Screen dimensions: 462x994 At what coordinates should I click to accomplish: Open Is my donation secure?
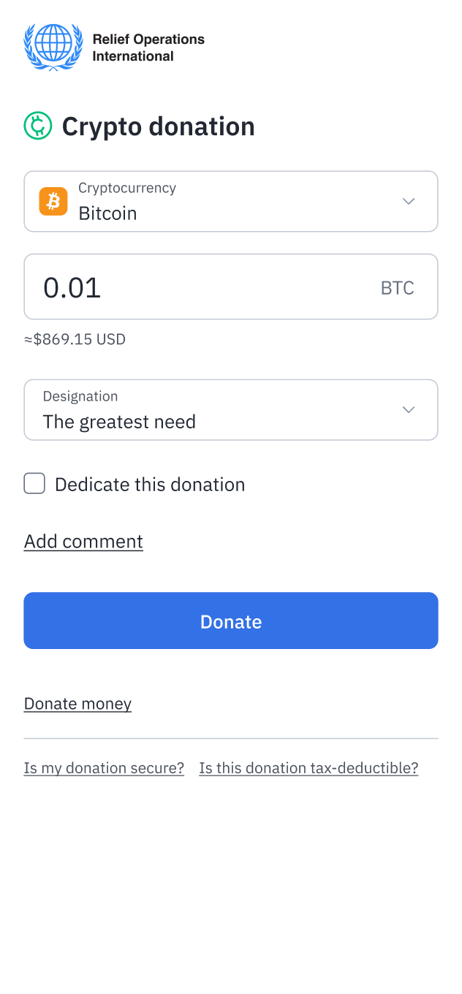(104, 767)
